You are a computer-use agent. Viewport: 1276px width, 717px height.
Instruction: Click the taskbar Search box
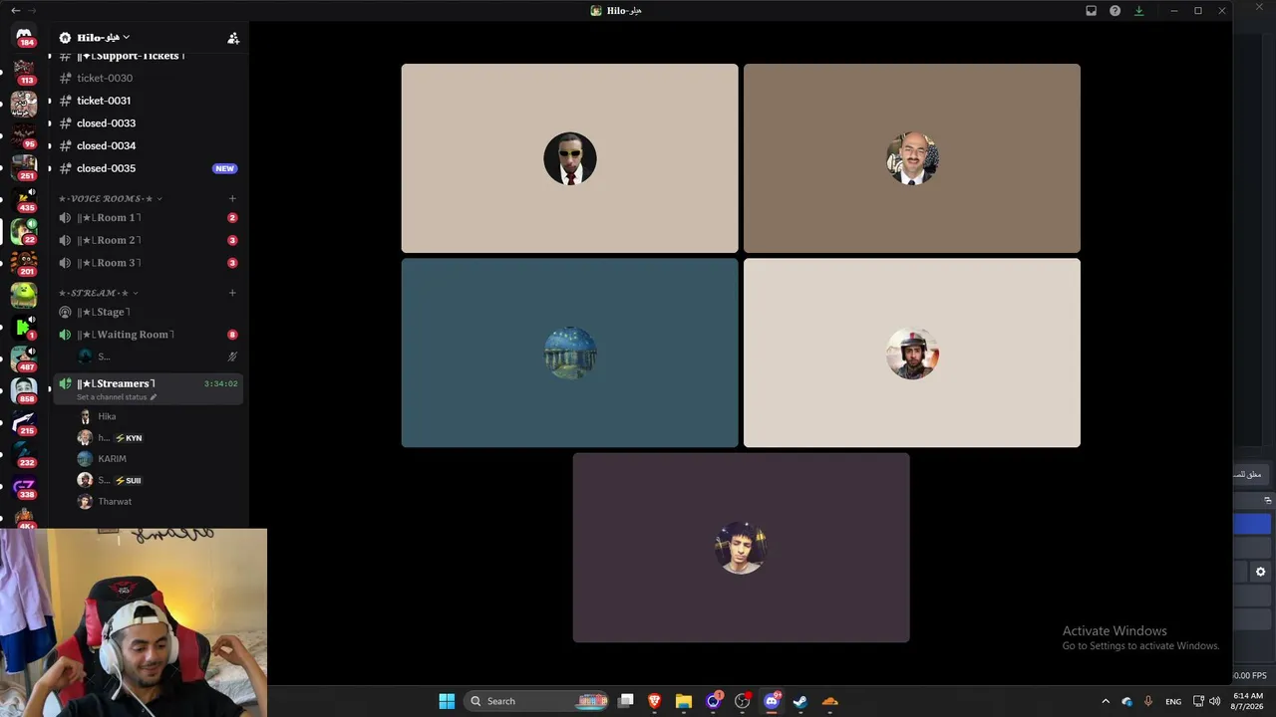536,701
